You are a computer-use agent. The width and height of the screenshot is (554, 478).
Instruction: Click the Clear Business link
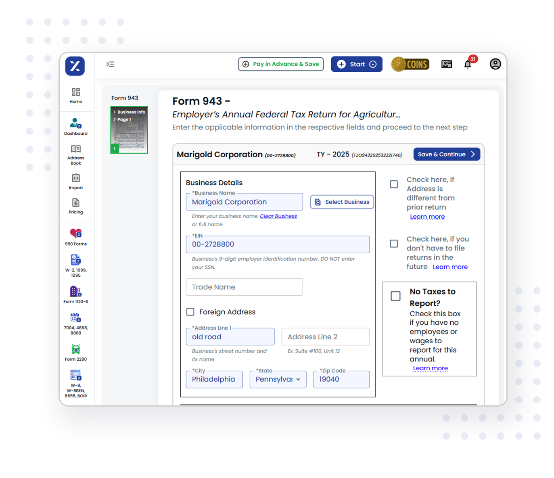278,216
